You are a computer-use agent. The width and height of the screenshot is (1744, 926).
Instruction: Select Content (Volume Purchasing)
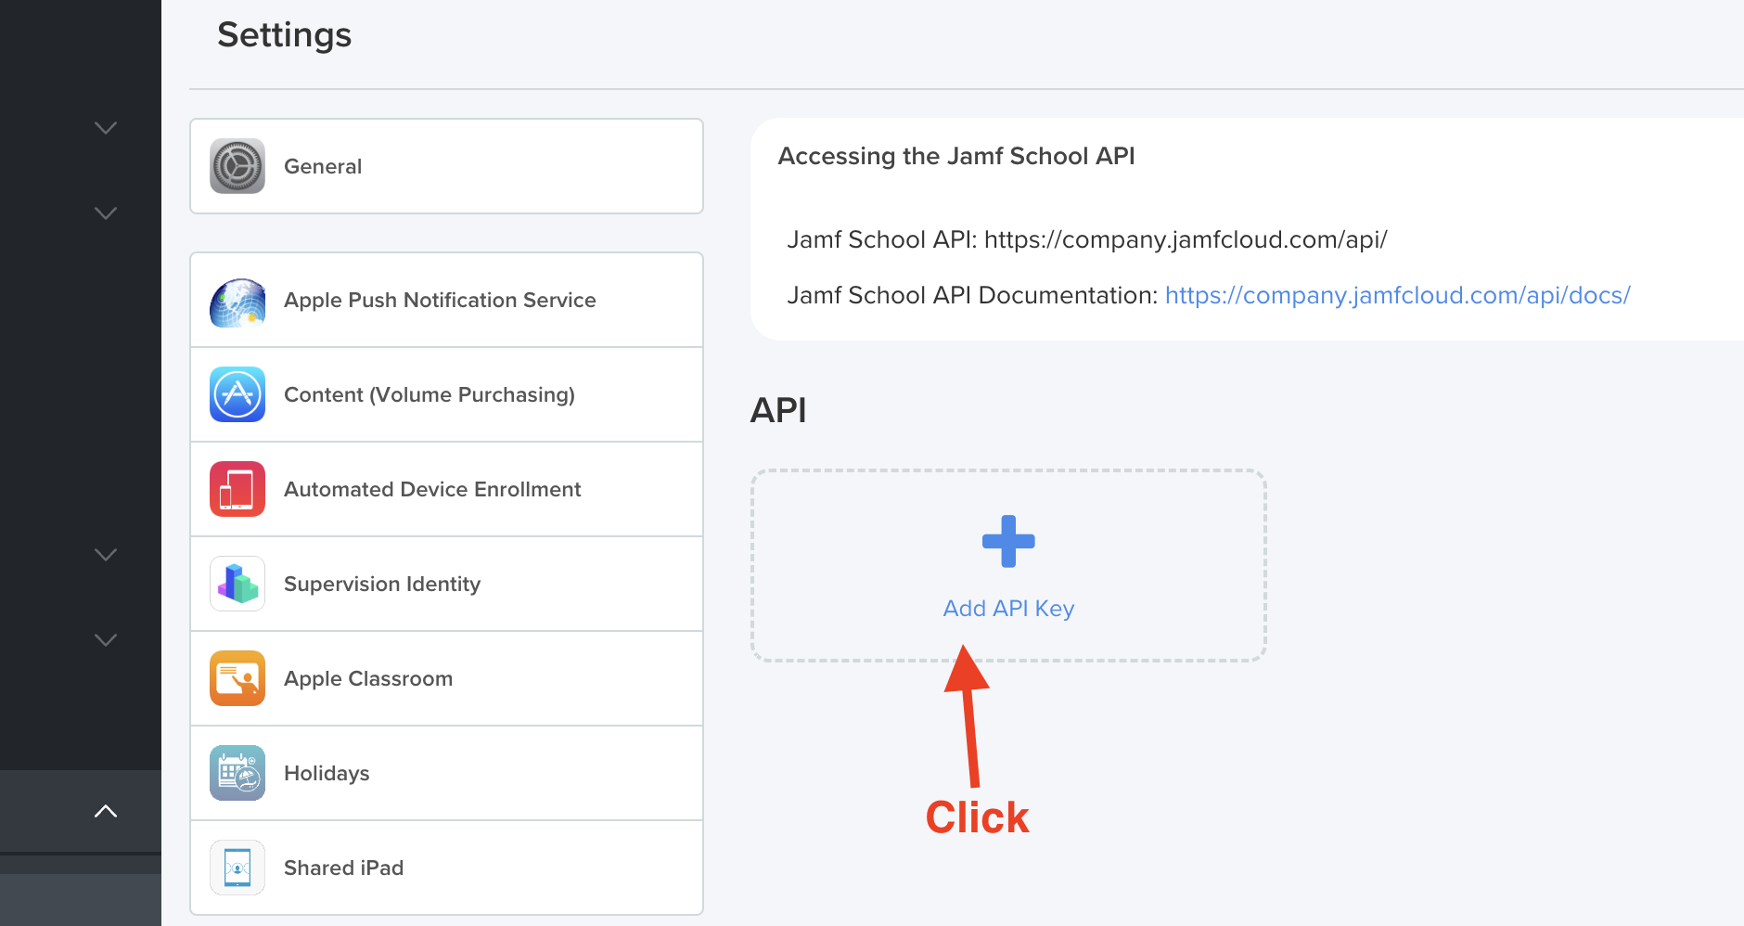(446, 394)
